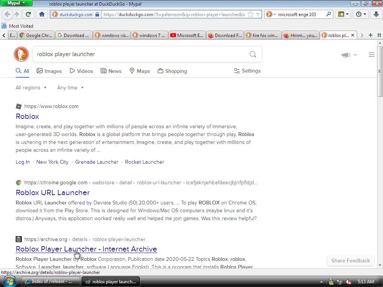Screen dimensions: 383x287
Task: Open a new tab with the plus icon
Action: tap(371, 35)
